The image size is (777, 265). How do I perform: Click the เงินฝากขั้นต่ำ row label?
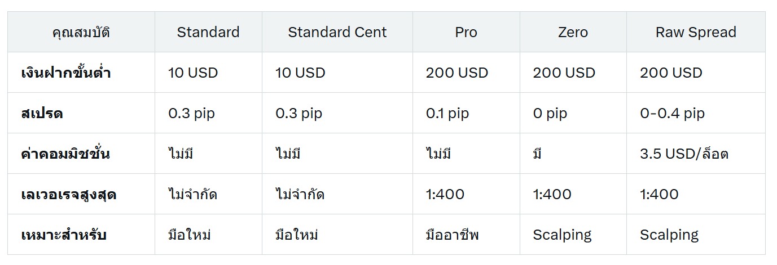point(65,73)
